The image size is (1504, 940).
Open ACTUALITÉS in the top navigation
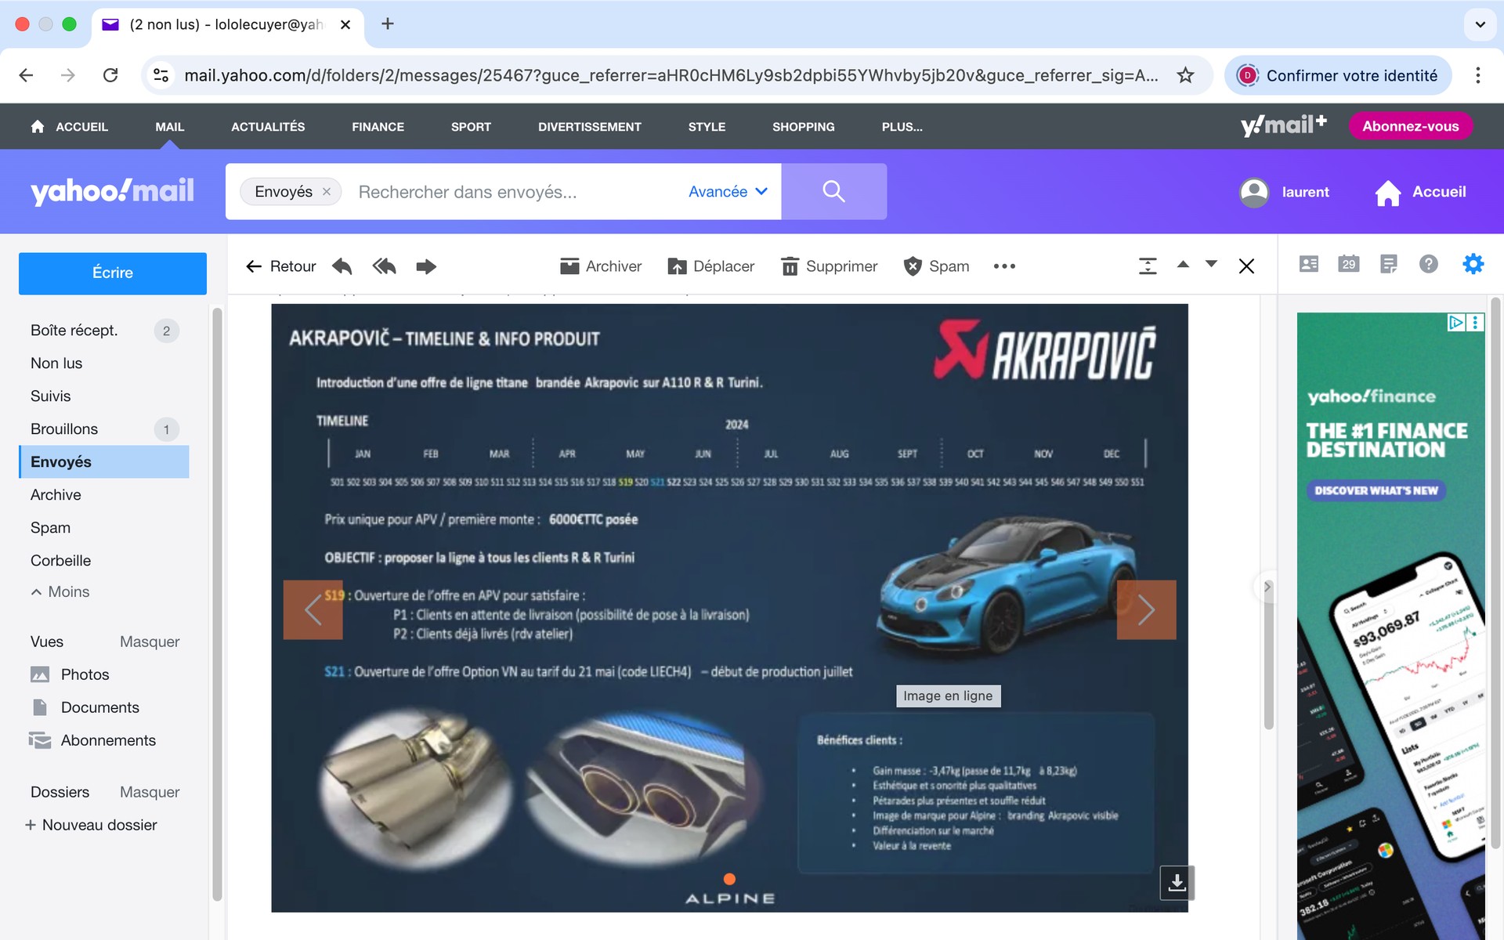(268, 127)
